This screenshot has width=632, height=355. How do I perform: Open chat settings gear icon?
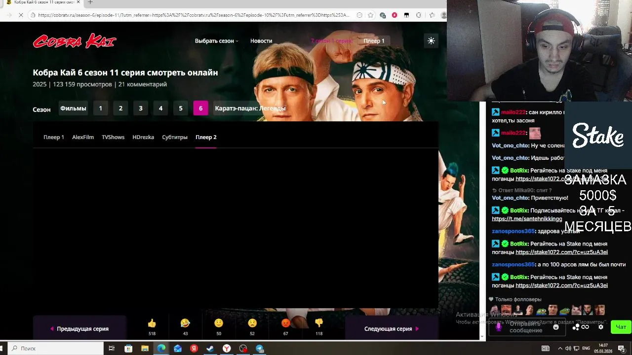click(601, 327)
